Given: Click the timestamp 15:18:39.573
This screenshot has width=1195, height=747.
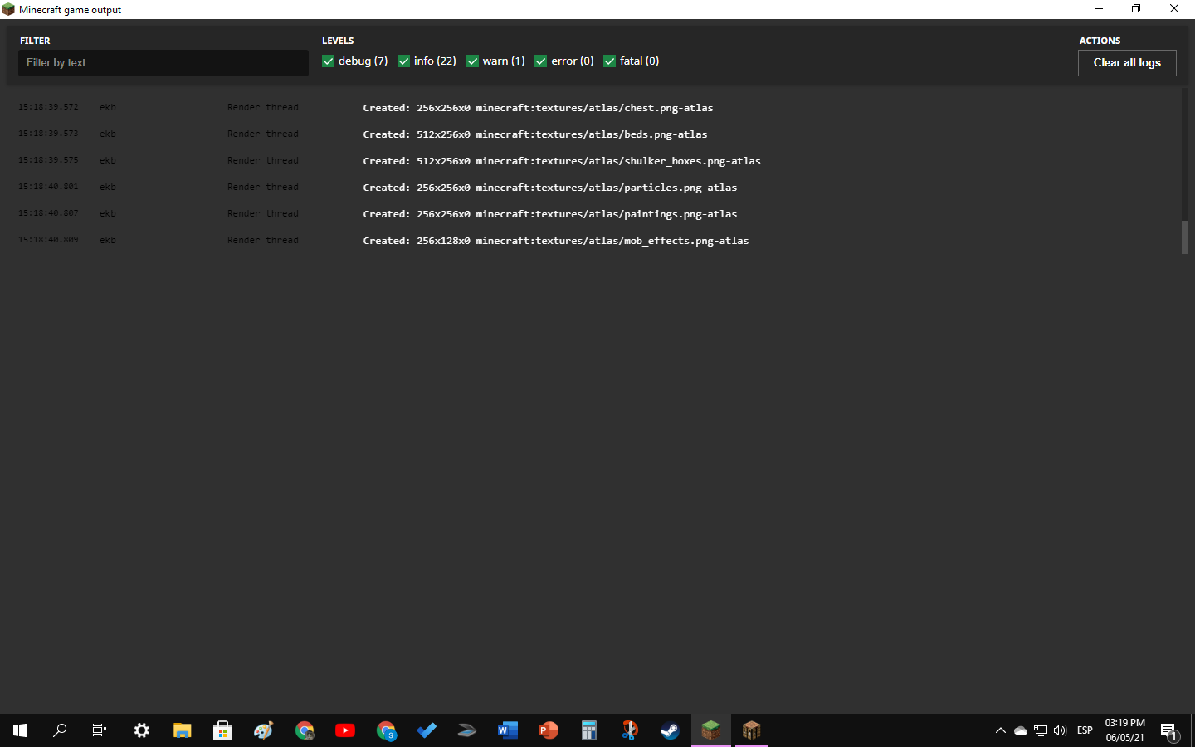Looking at the screenshot, I should point(48,134).
